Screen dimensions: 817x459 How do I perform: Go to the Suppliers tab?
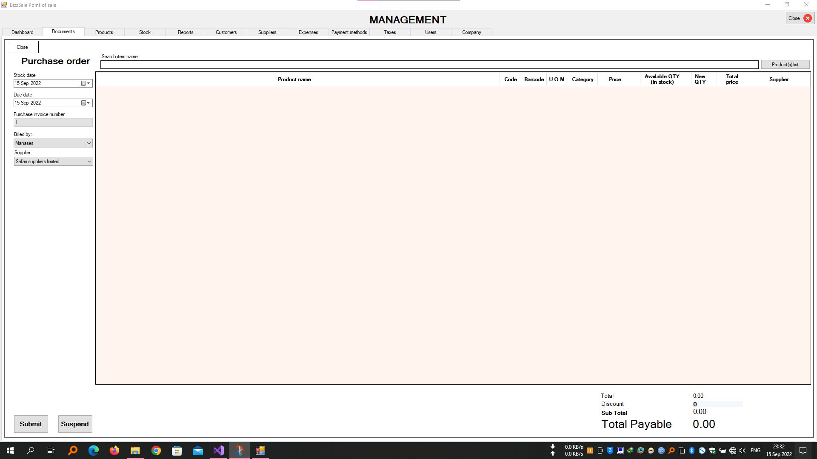pos(267,32)
